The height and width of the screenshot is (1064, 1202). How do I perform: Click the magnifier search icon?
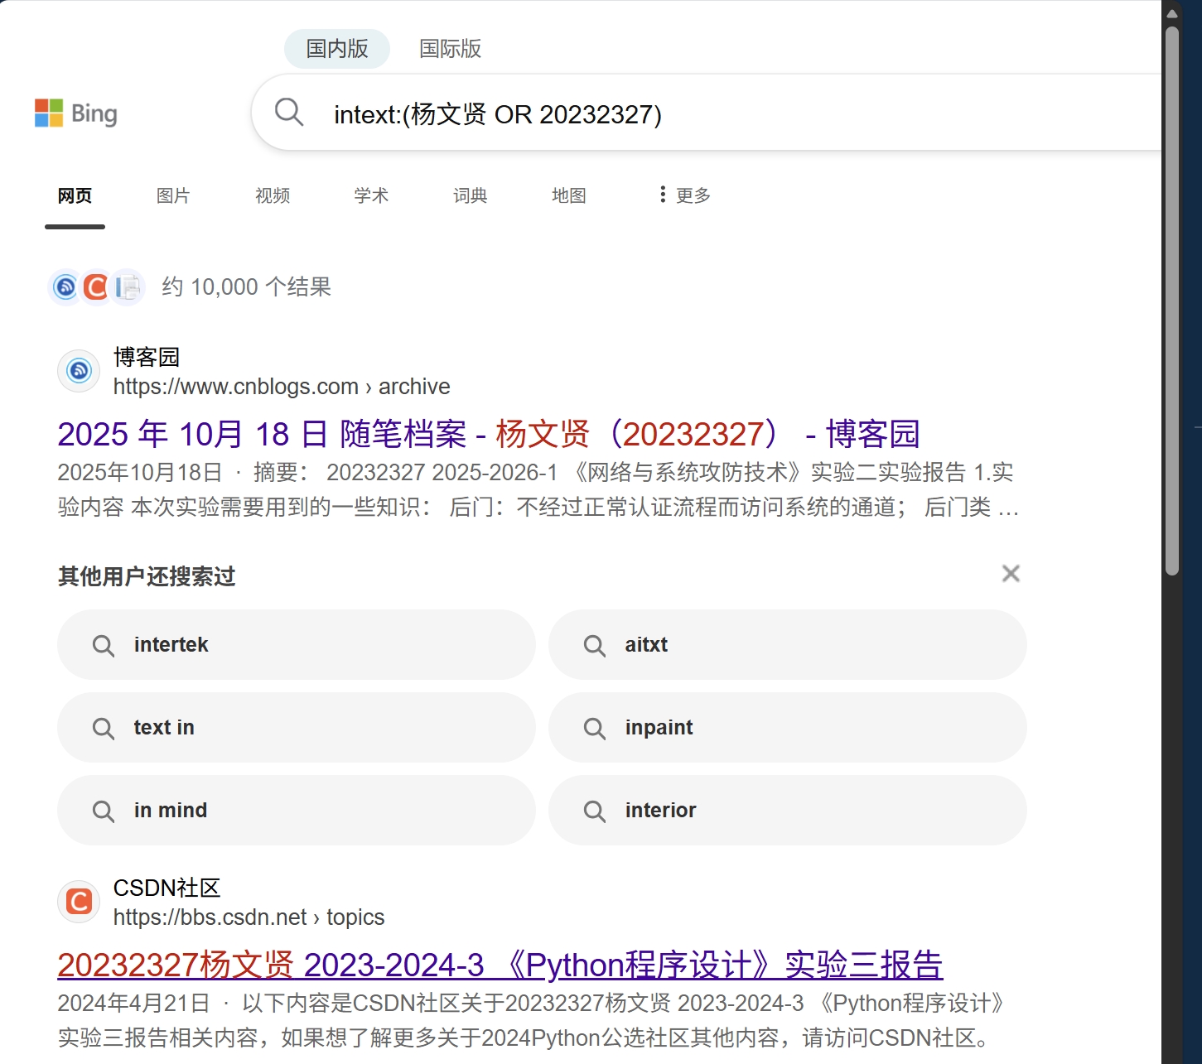click(x=289, y=112)
